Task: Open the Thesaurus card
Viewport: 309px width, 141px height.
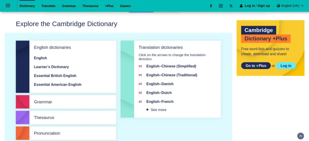Action: (66, 117)
